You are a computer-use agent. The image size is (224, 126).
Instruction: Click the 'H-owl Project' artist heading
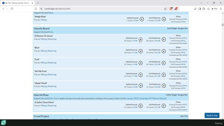(41, 116)
